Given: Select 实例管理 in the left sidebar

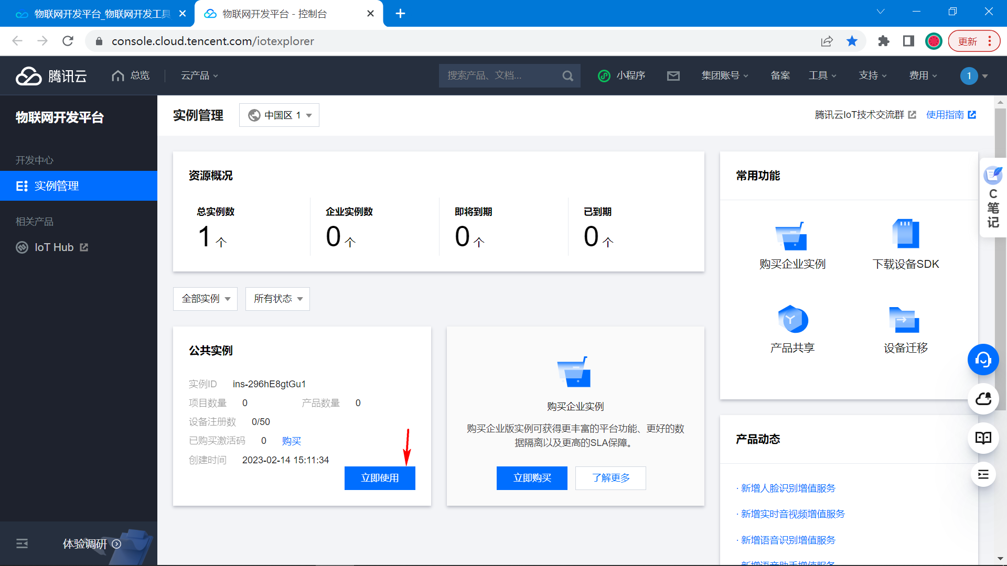Looking at the screenshot, I should 56,186.
